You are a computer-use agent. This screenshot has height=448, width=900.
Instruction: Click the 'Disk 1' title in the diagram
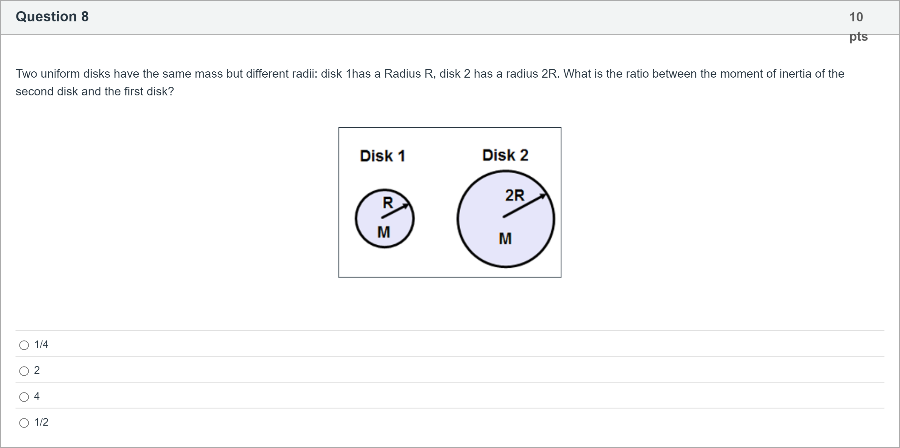(x=383, y=156)
